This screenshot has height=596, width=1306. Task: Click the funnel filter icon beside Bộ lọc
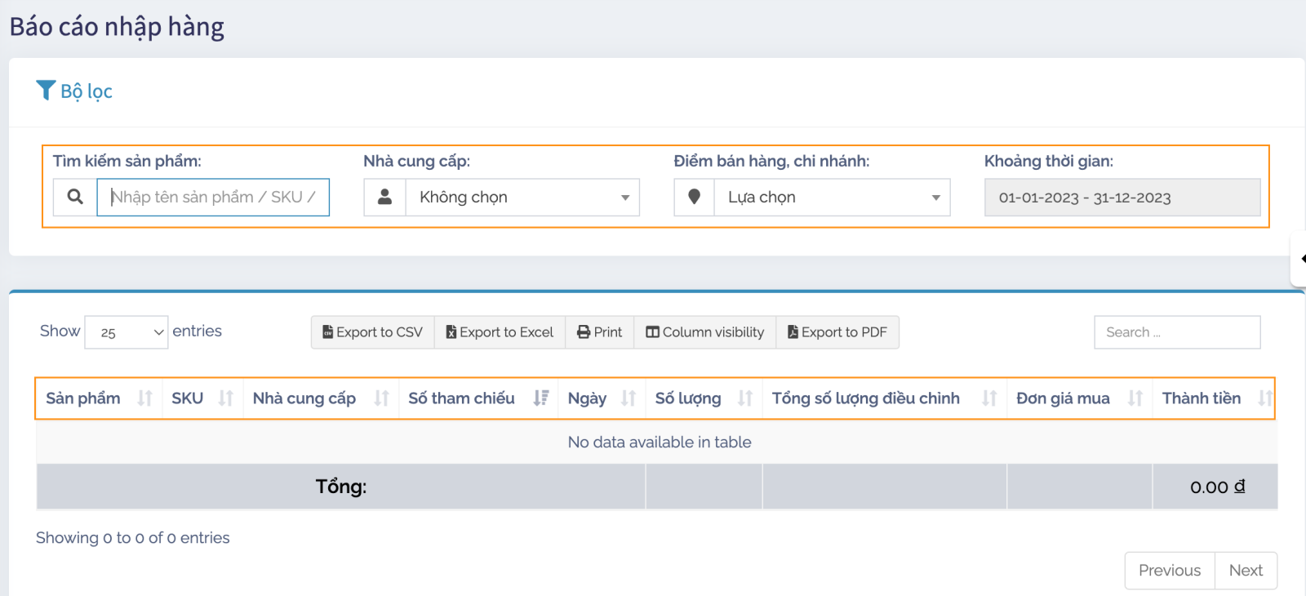coord(46,91)
